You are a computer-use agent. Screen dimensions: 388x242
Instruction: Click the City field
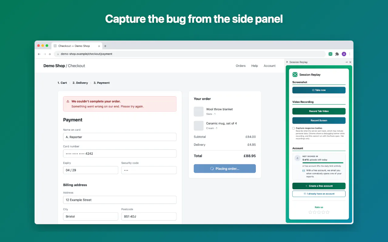pyautogui.click(x=91, y=216)
